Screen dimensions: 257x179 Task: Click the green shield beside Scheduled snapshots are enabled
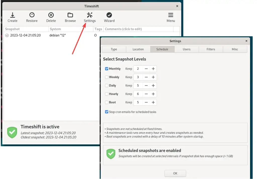111,154
